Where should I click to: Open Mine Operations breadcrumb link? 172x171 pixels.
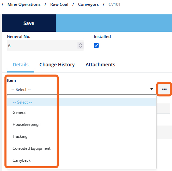pyautogui.click(x=24, y=4)
